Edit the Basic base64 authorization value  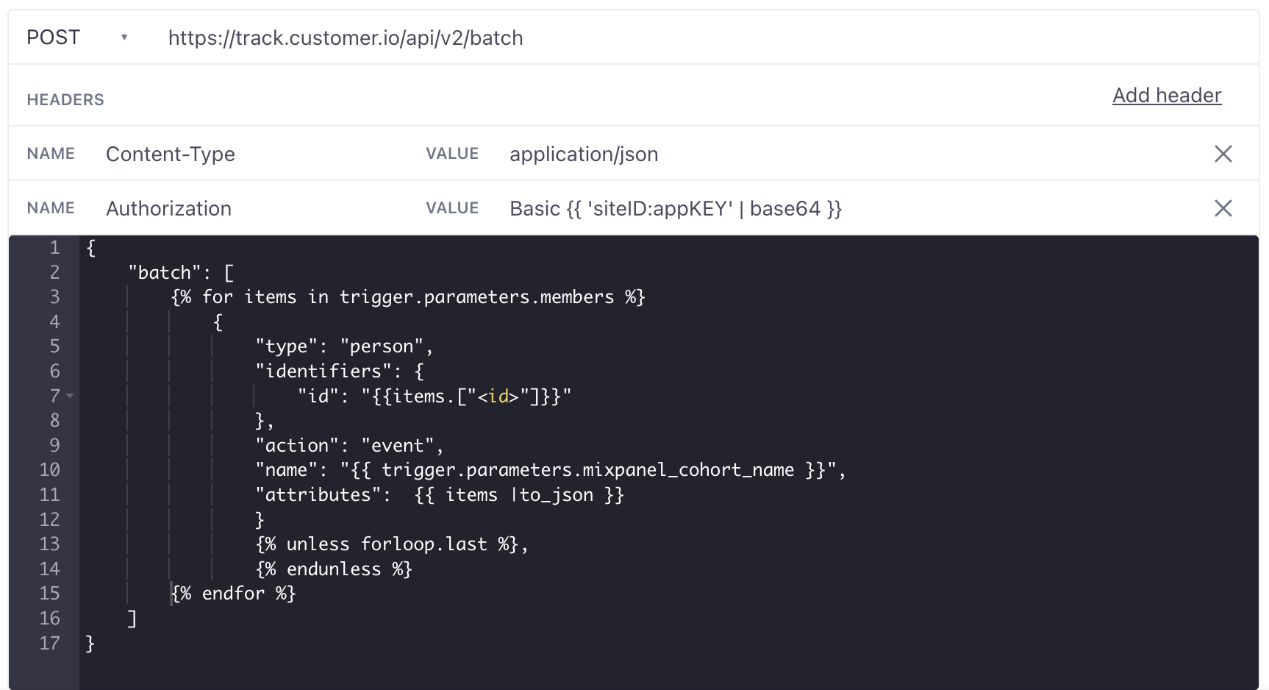tap(676, 208)
